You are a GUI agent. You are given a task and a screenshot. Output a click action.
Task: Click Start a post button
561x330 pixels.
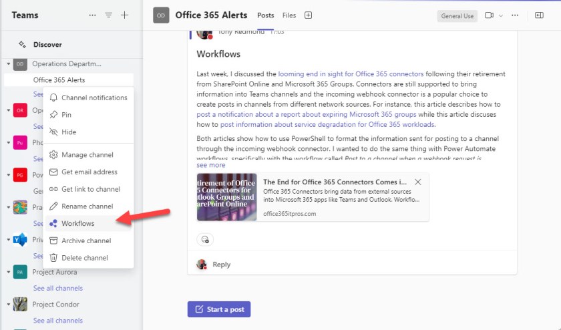coord(219,309)
